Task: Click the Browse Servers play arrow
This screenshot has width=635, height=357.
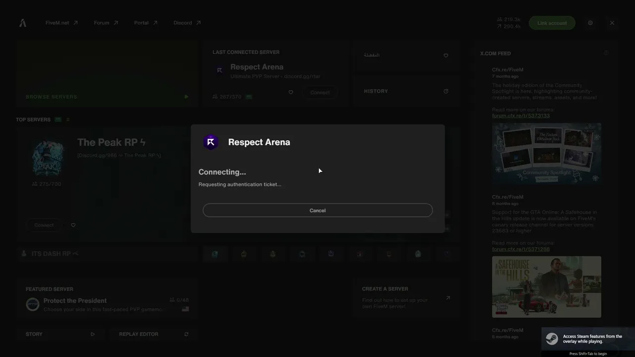Action: pos(186,97)
